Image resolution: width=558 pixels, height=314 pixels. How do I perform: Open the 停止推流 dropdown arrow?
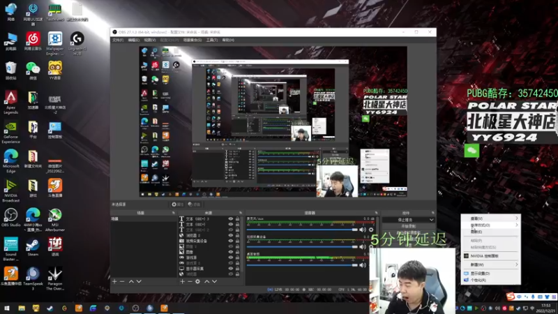point(431,220)
